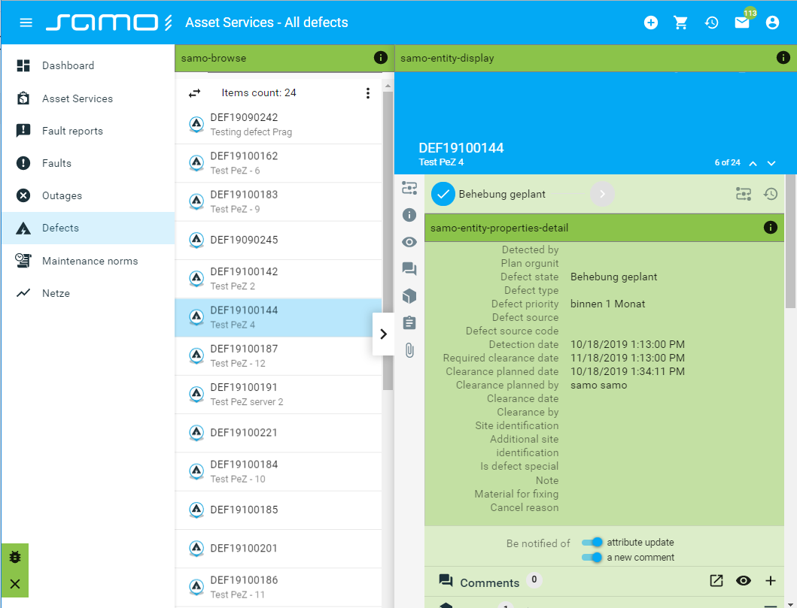Click the binnen 1 Monat priority value

(x=607, y=304)
